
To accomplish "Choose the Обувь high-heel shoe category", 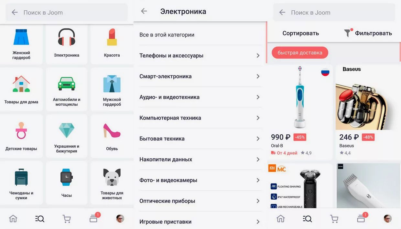I will [112, 130].
